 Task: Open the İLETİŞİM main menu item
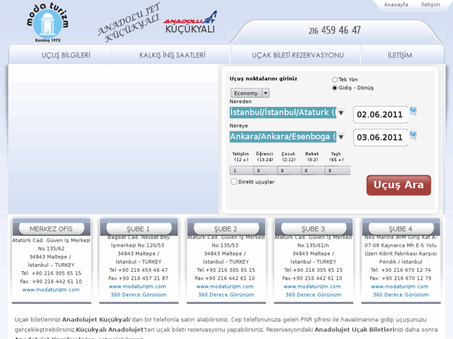point(400,55)
